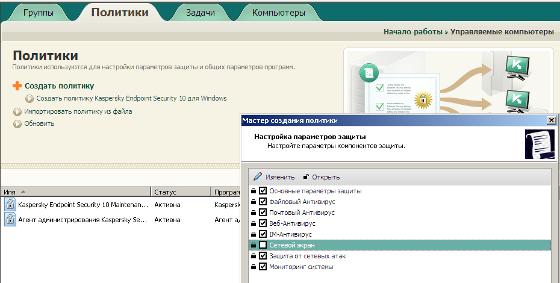
Task: Click the lock icon beside Защита от сетевых атак
Action: tap(254, 256)
